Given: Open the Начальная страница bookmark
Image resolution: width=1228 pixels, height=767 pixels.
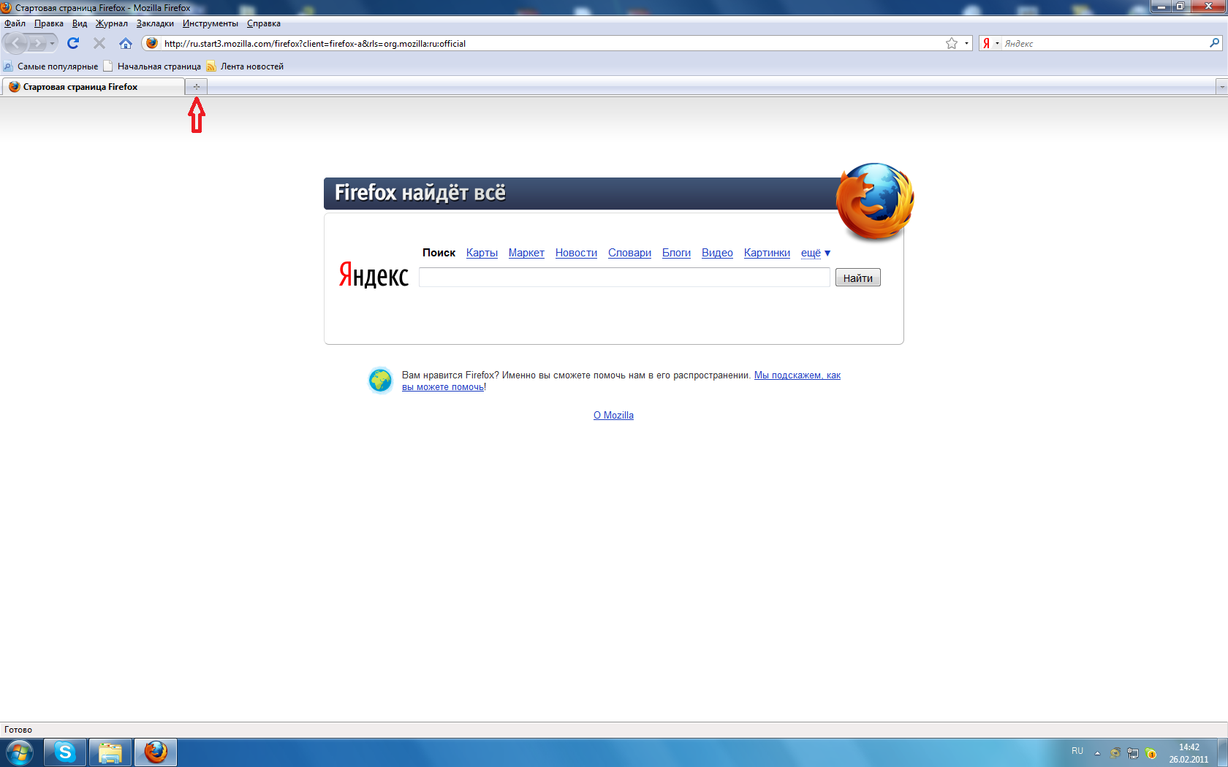Looking at the screenshot, I should click(152, 66).
